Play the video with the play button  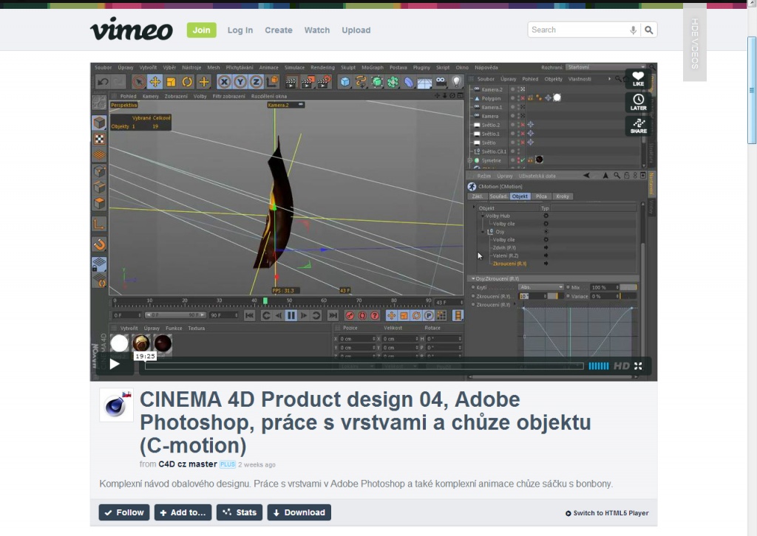115,364
